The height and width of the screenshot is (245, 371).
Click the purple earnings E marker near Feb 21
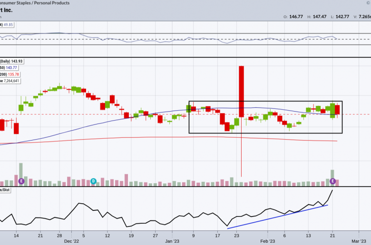point(332,181)
